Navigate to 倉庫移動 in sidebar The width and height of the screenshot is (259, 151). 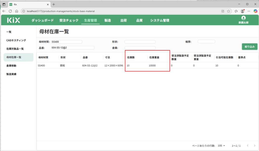pos(11,66)
